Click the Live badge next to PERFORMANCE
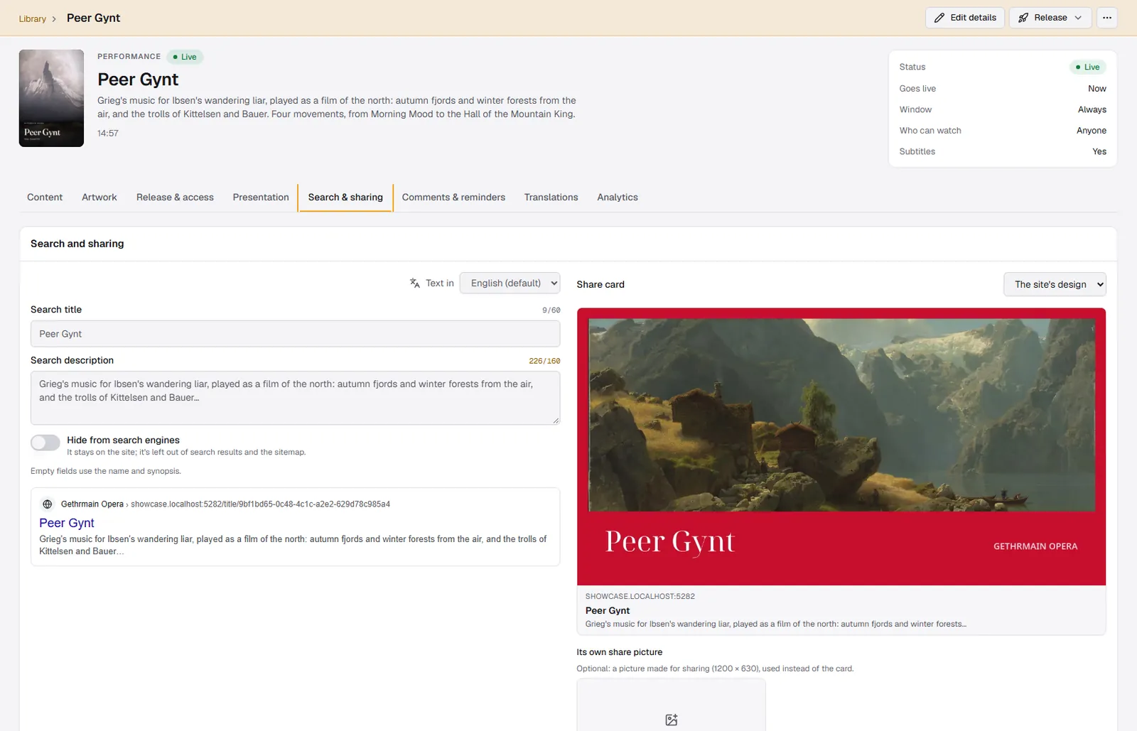Image resolution: width=1137 pixels, height=731 pixels. tap(185, 57)
